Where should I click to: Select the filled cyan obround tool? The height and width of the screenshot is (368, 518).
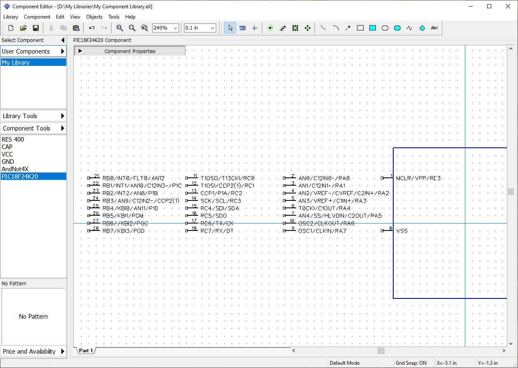(x=397, y=28)
